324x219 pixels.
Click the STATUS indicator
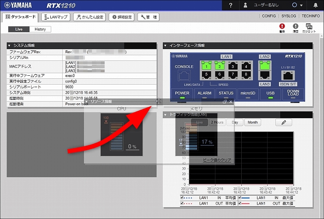point(226,94)
